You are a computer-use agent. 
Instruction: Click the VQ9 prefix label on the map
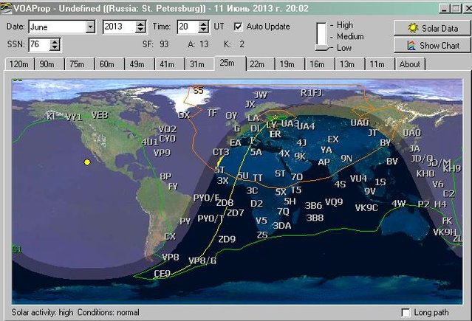click(334, 202)
